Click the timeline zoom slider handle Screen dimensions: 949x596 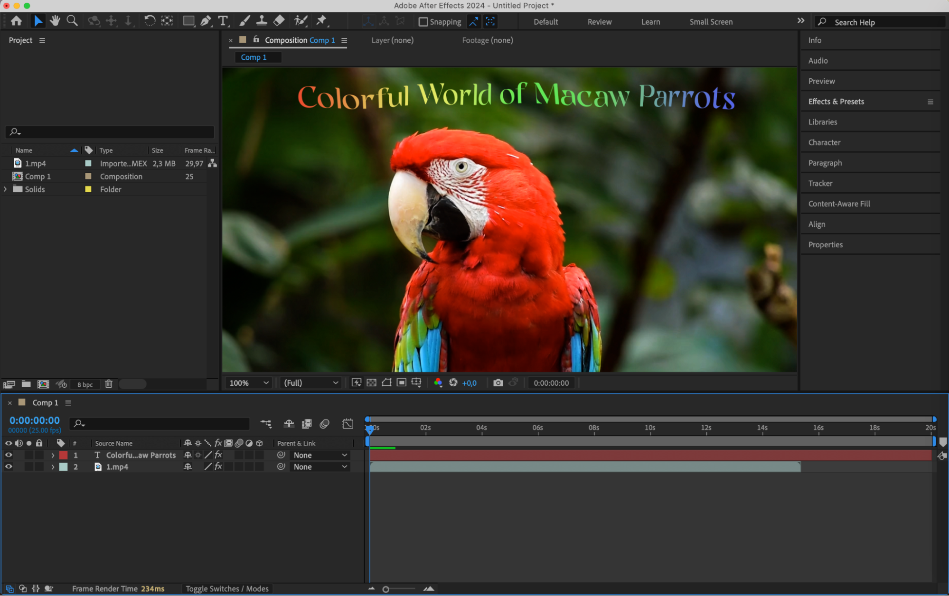pyautogui.click(x=386, y=589)
